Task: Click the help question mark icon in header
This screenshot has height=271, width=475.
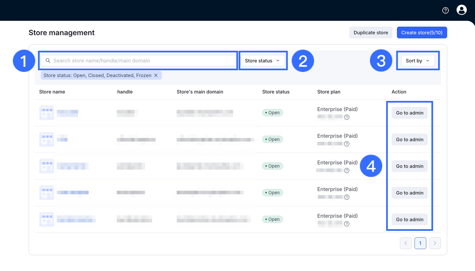Action: (445, 10)
